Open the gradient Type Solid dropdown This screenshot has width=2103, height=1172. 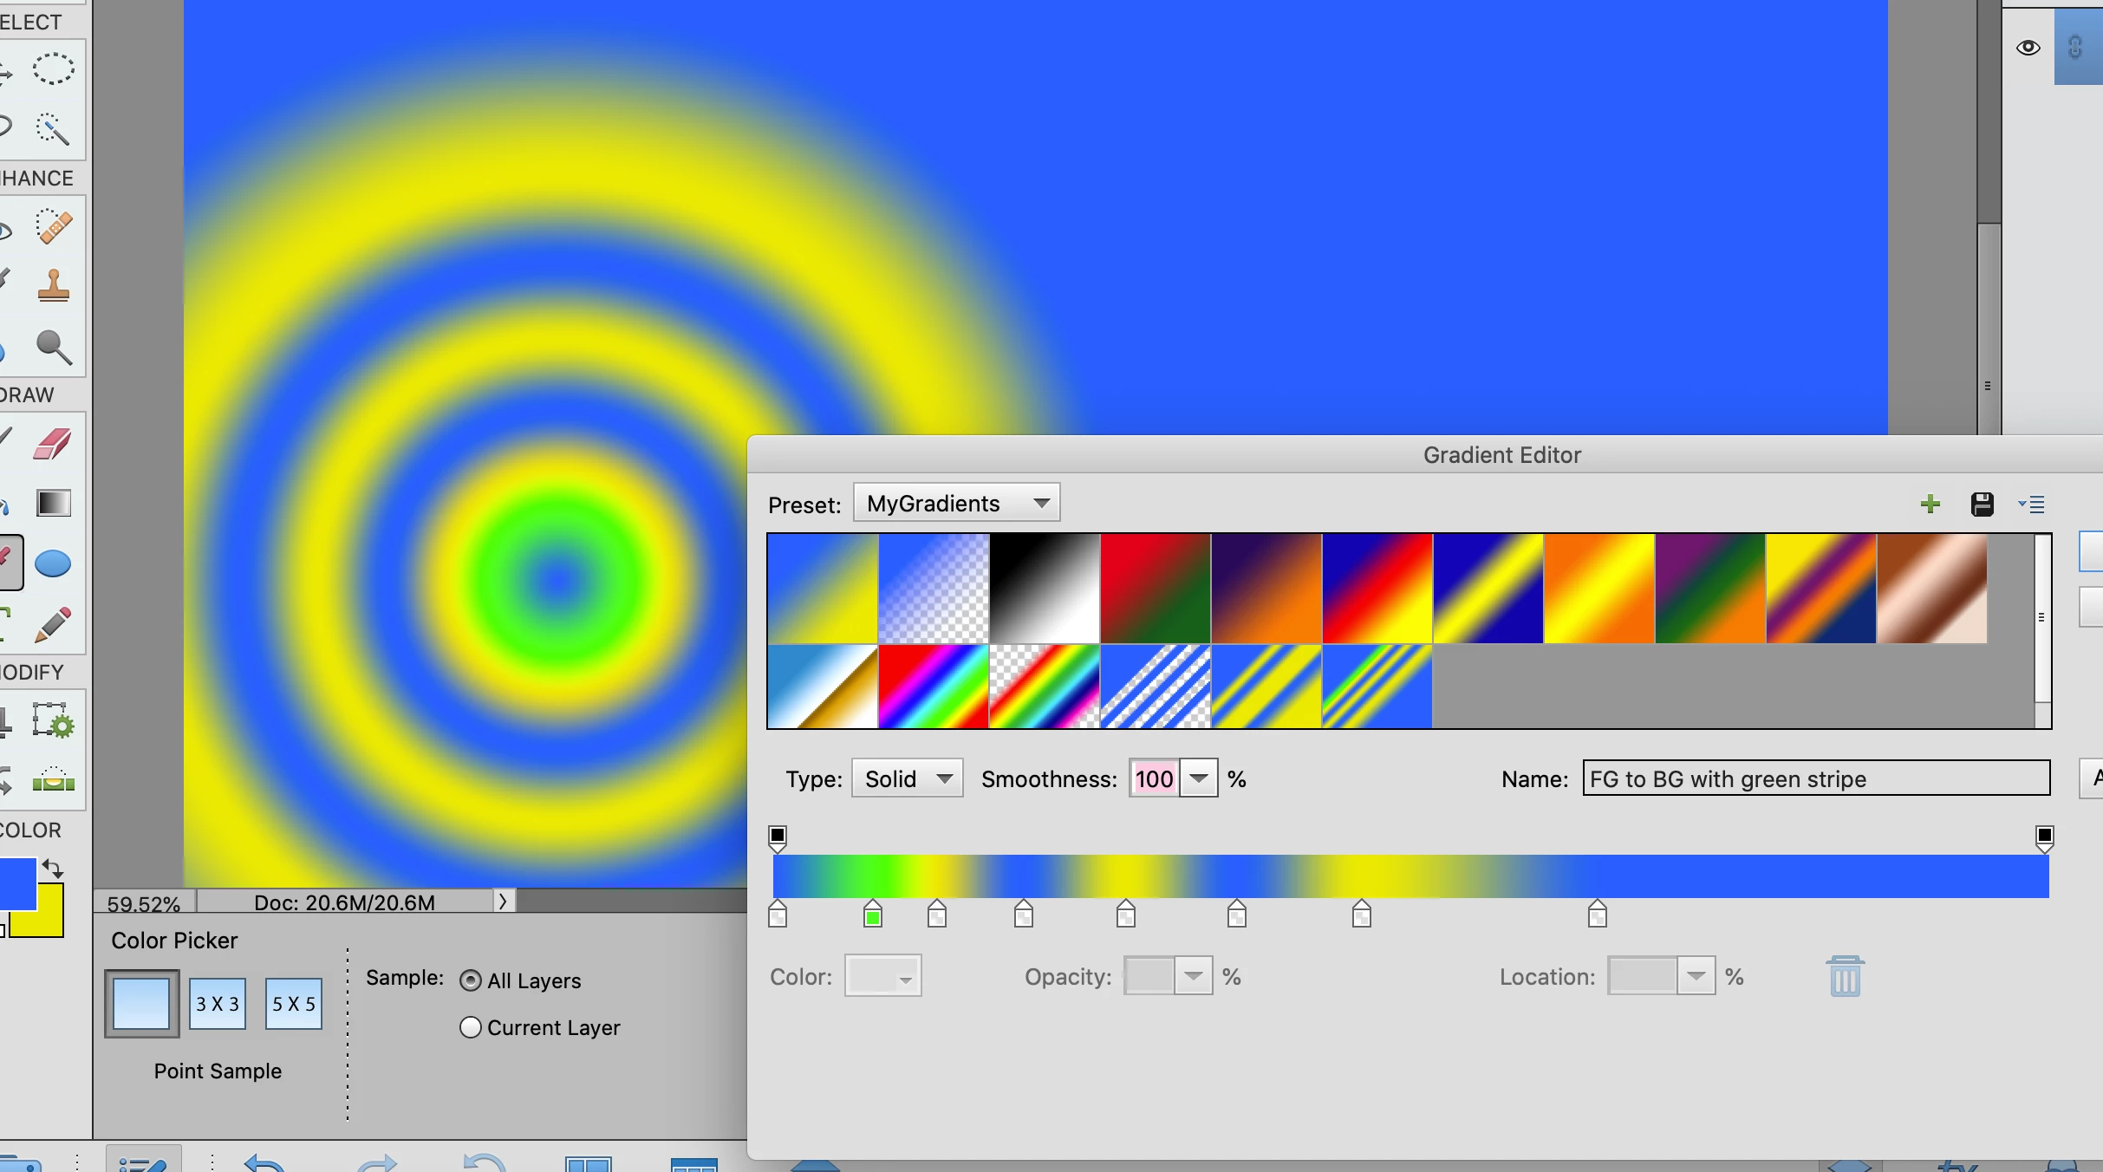click(907, 778)
